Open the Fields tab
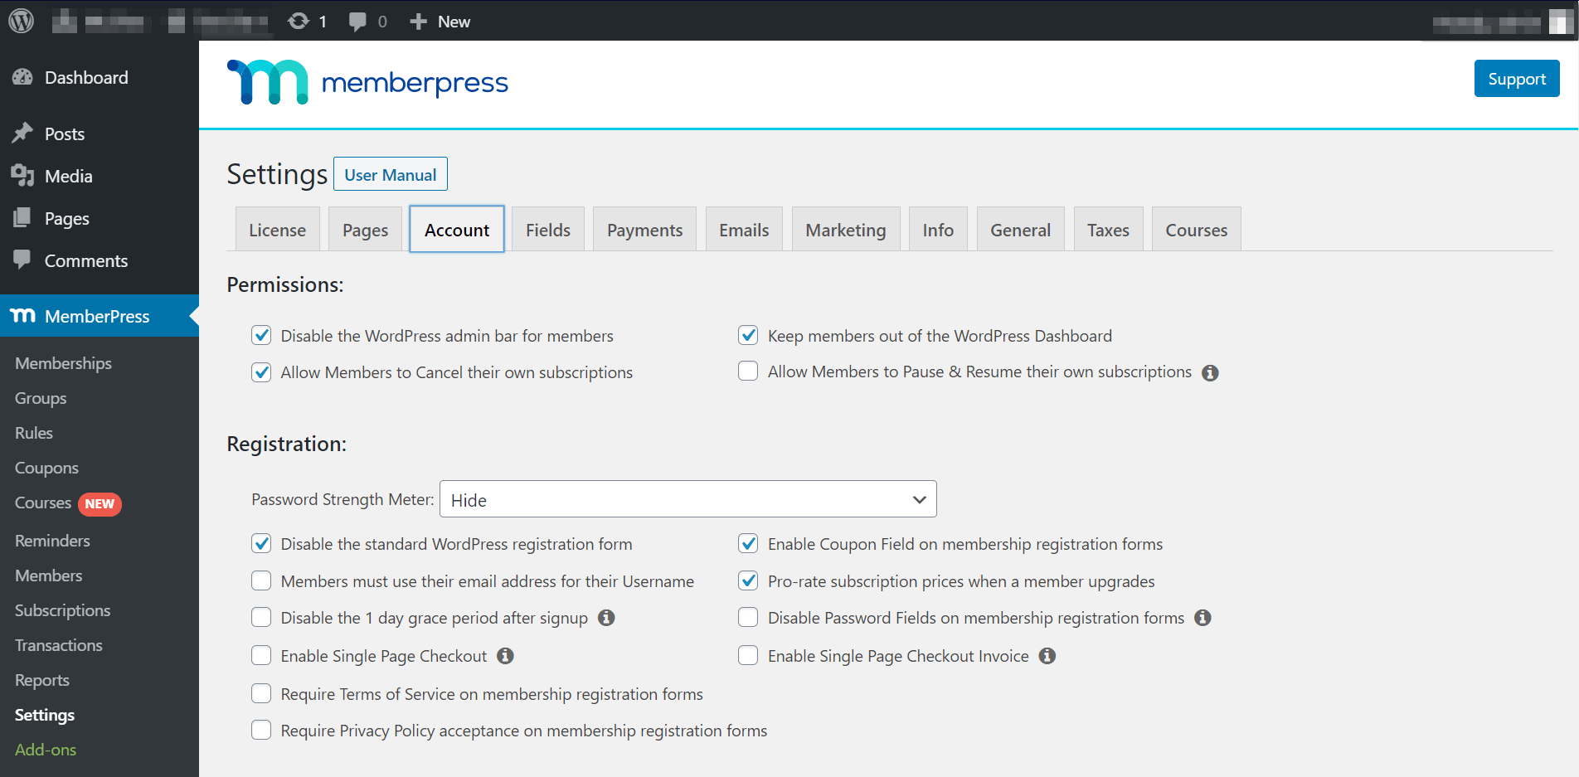The image size is (1579, 777). [548, 230]
